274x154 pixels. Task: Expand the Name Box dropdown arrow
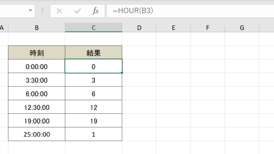click(x=30, y=10)
